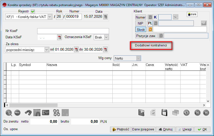Click the stacked folders icon in the toolbar
This screenshot has height=136, width=214.
pyautogui.click(x=176, y=113)
